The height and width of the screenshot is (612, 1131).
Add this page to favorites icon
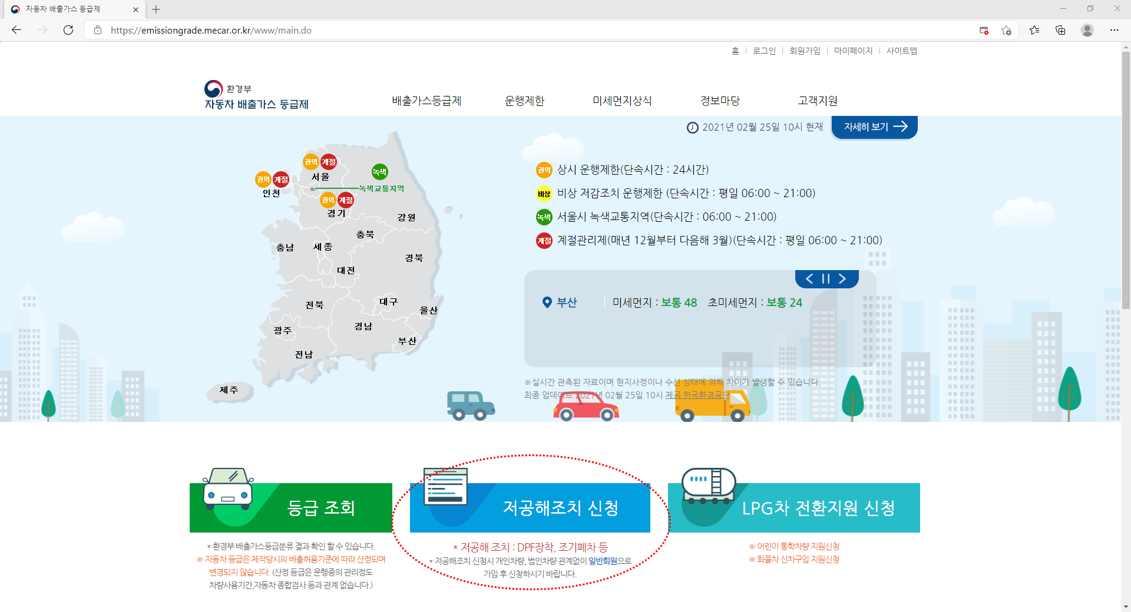tap(1006, 30)
